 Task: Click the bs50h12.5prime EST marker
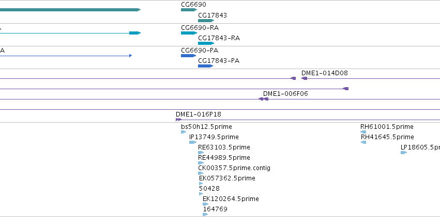(x=184, y=132)
